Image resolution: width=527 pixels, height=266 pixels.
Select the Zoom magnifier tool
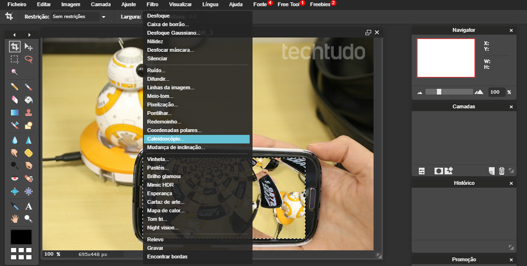28,219
